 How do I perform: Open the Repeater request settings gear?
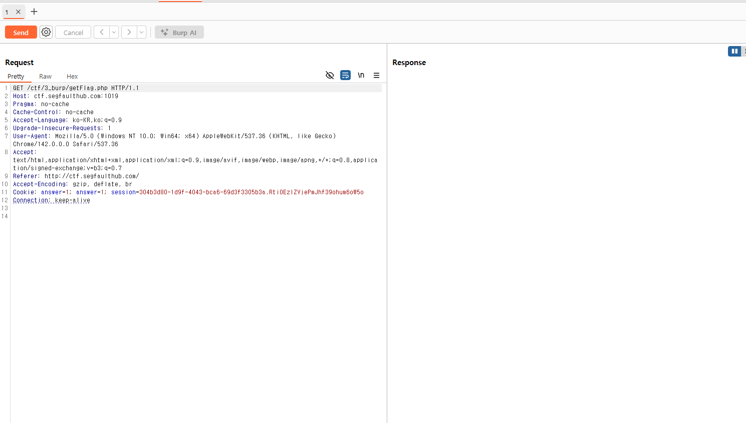(46, 32)
